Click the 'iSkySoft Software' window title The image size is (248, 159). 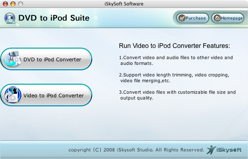[x=124, y=4]
